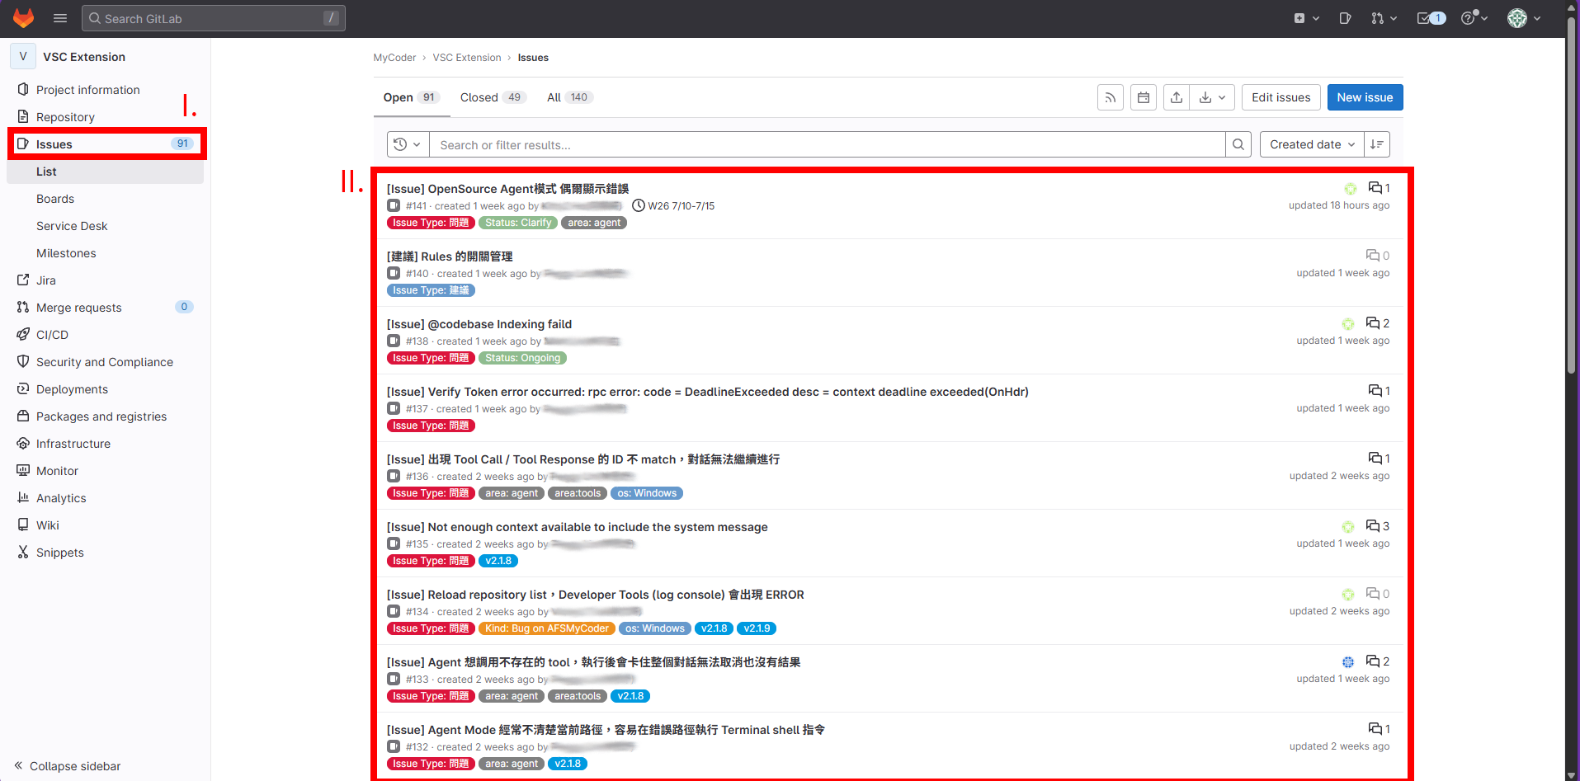Open the create new plus menu
Screen dimensions: 1580x781
pyautogui.click(x=1307, y=18)
